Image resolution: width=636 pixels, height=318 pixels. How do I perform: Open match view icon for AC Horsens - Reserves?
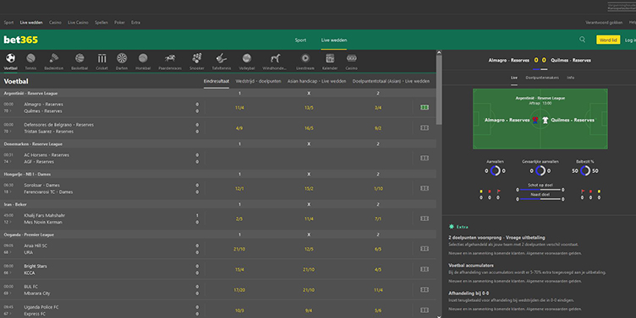(425, 158)
